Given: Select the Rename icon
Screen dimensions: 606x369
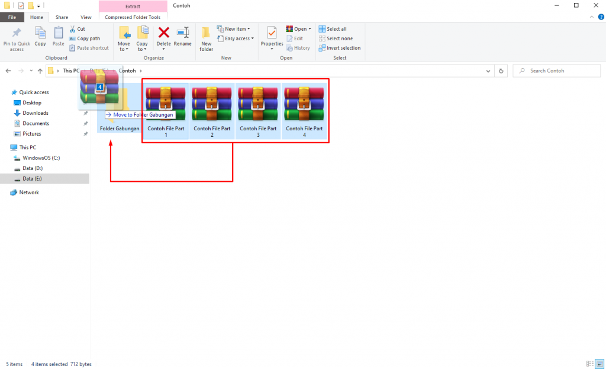Looking at the screenshot, I should point(183,36).
